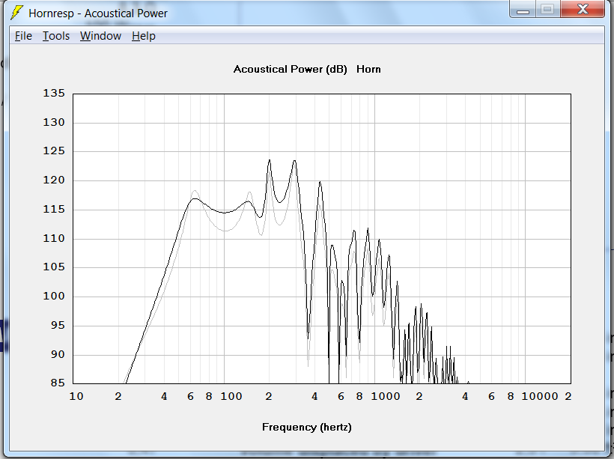Click the 100 label on frequency axis

click(231, 396)
